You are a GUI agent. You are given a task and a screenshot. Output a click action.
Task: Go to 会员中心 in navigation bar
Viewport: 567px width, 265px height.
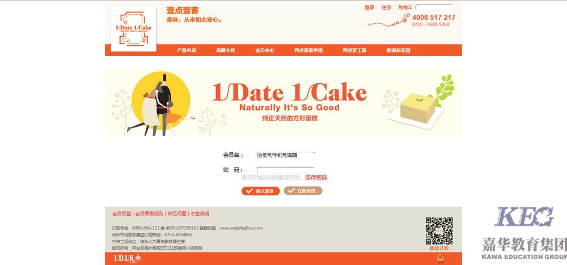click(265, 50)
